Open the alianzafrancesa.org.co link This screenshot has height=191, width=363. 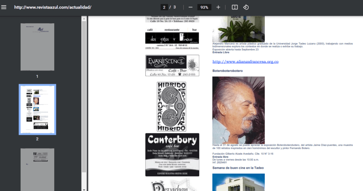(x=245, y=62)
